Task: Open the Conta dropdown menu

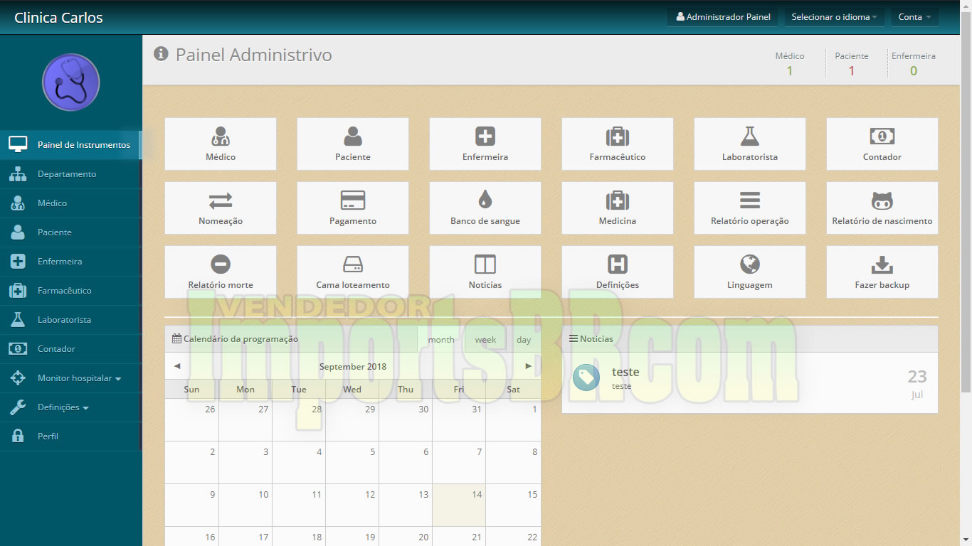Action: coord(914,17)
